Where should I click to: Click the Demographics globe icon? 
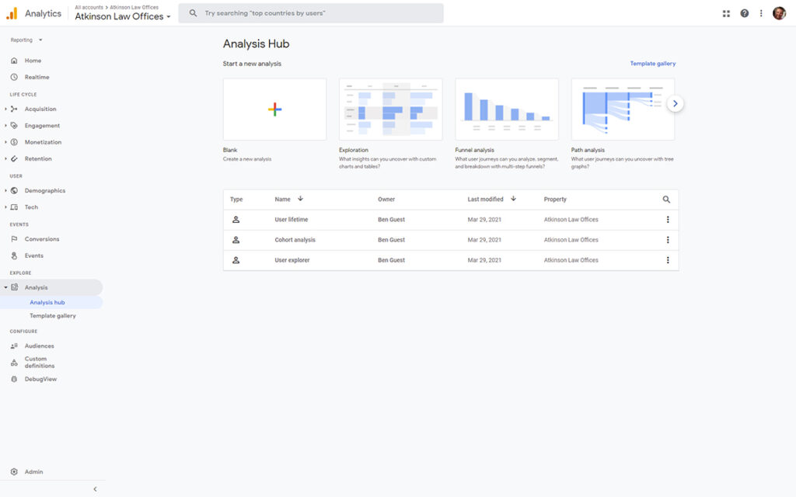click(14, 191)
